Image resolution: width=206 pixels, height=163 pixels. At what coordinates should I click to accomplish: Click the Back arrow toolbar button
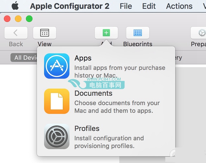pos(16,33)
